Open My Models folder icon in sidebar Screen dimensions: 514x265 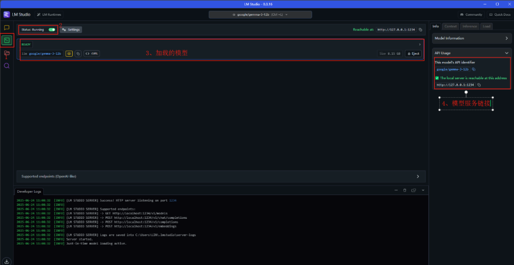[7, 53]
